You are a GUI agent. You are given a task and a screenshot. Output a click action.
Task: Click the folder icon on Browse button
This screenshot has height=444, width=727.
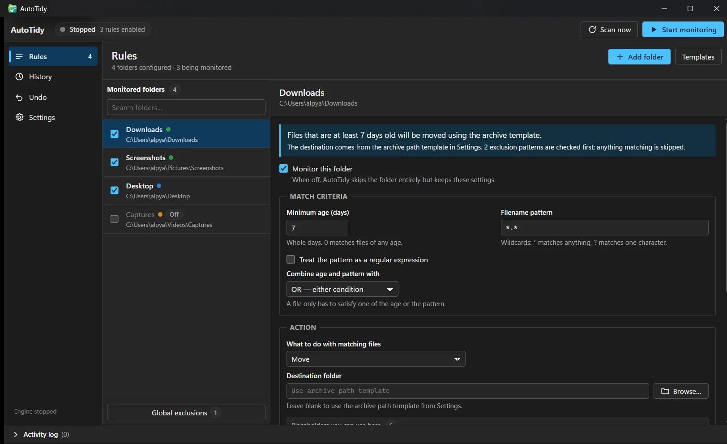[x=665, y=391]
